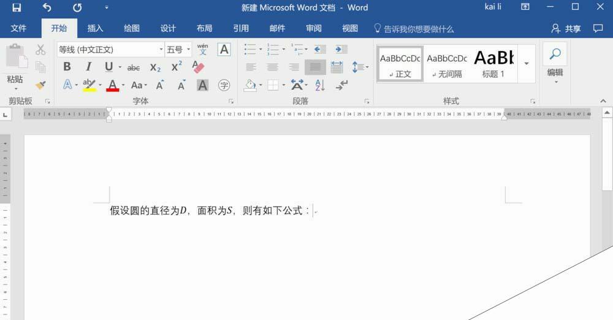Image resolution: width=613 pixels, height=320 pixels.
Task: Toggle superscript X² formatting
Action: click(177, 66)
